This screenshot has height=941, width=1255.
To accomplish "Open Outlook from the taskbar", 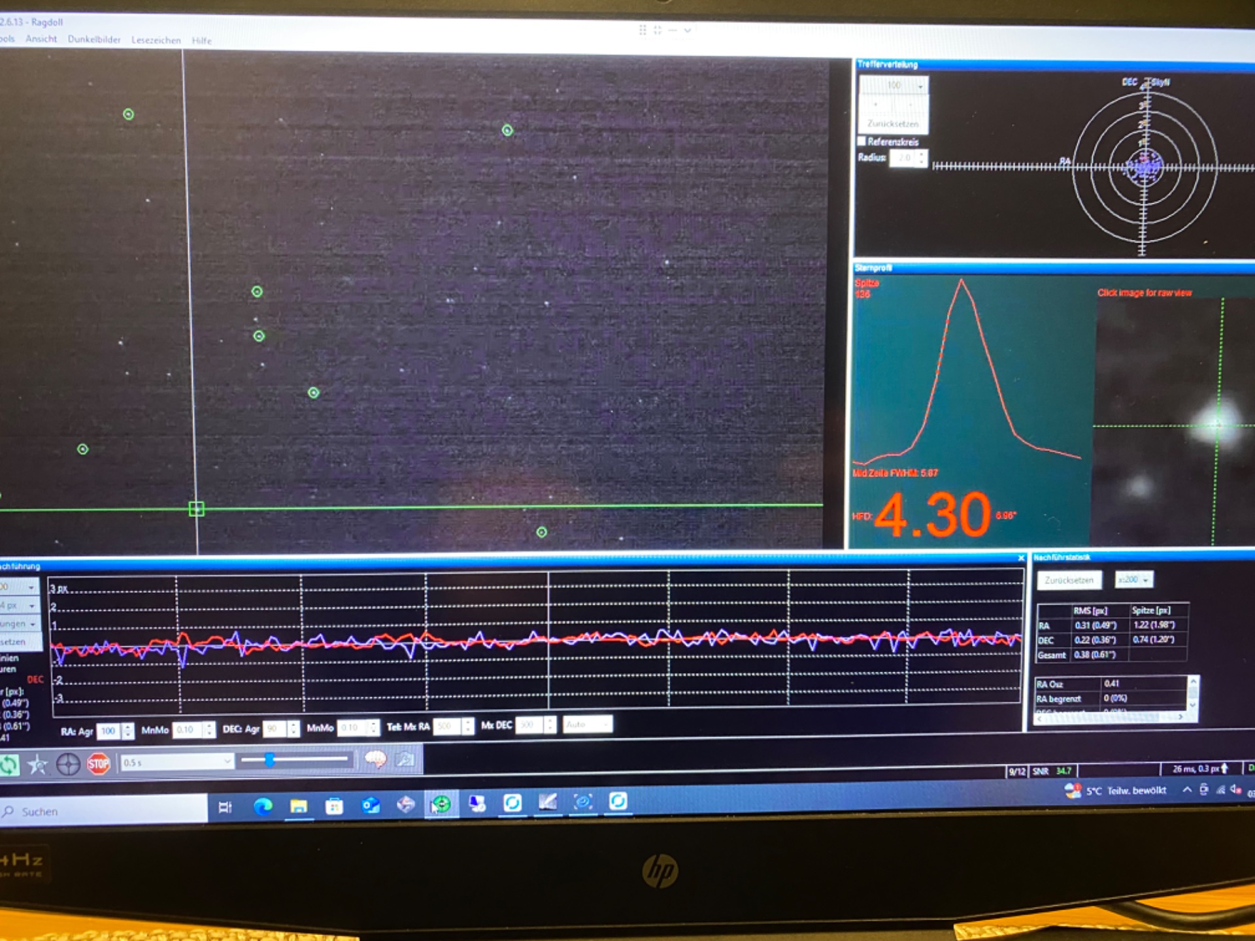I will pyautogui.click(x=371, y=805).
